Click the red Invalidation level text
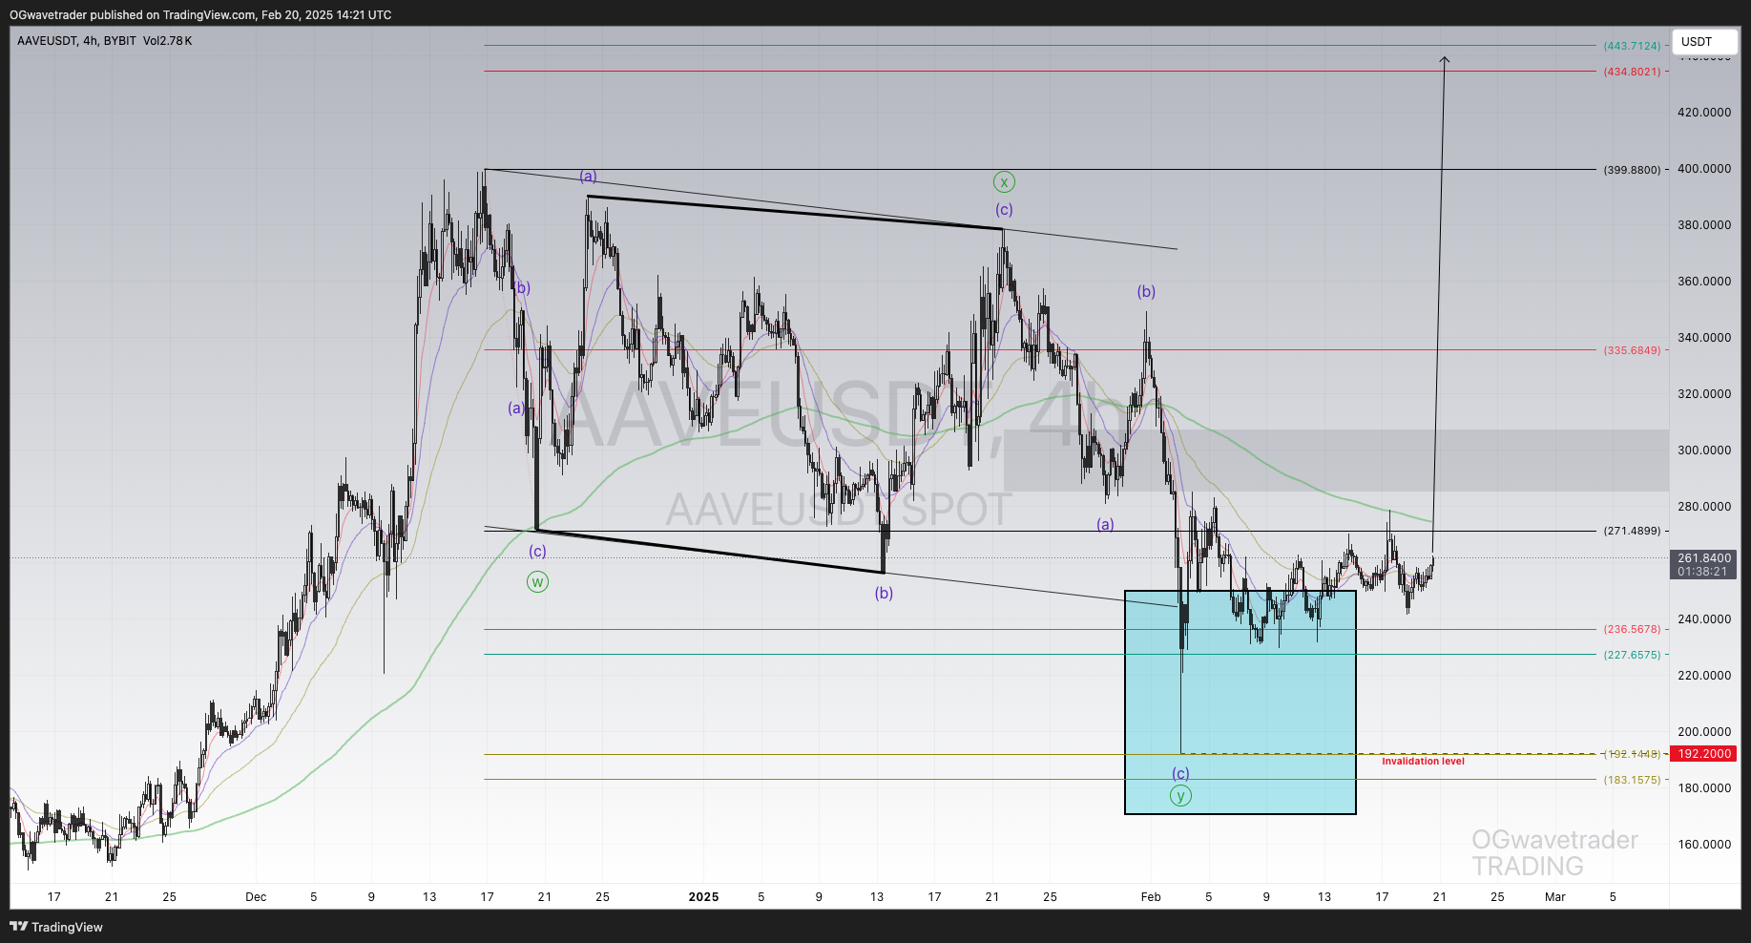Image resolution: width=1751 pixels, height=943 pixels. tap(1423, 762)
